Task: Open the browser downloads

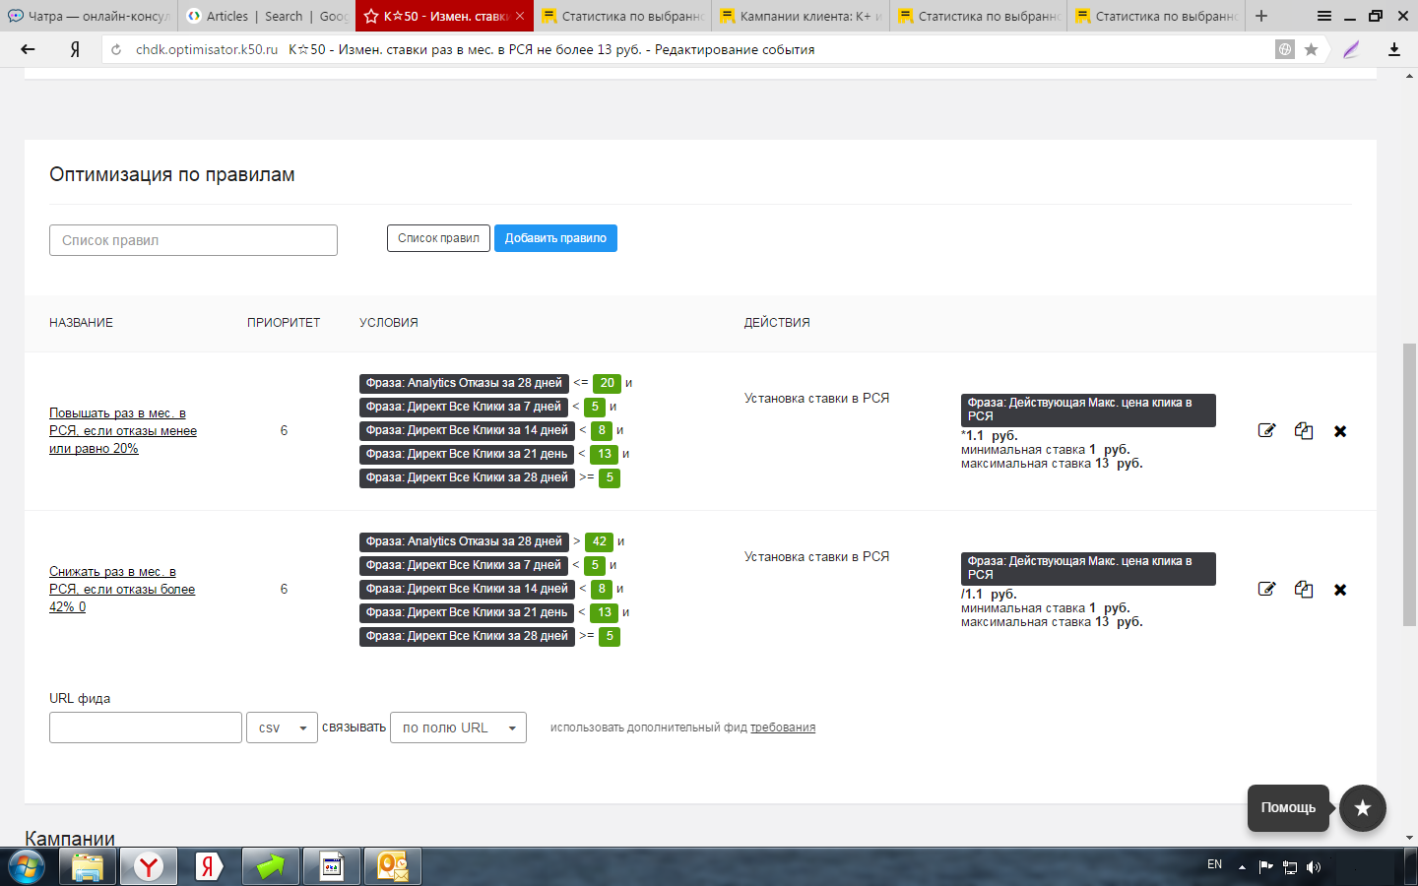Action: click(1394, 49)
